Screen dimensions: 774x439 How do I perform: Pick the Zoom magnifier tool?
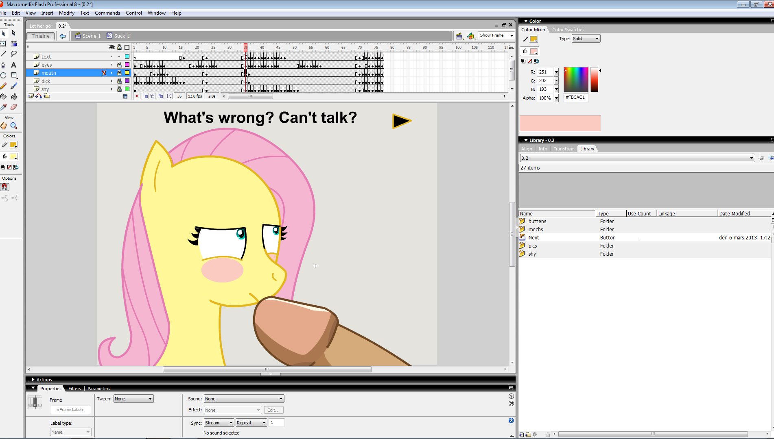[x=14, y=126]
